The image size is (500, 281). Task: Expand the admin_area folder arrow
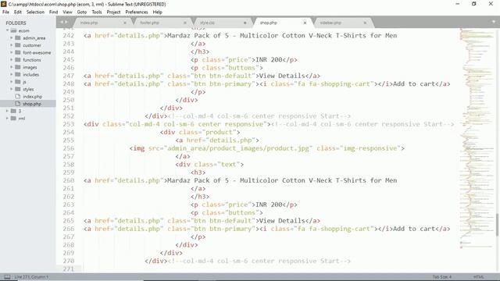pyautogui.click(x=12, y=38)
